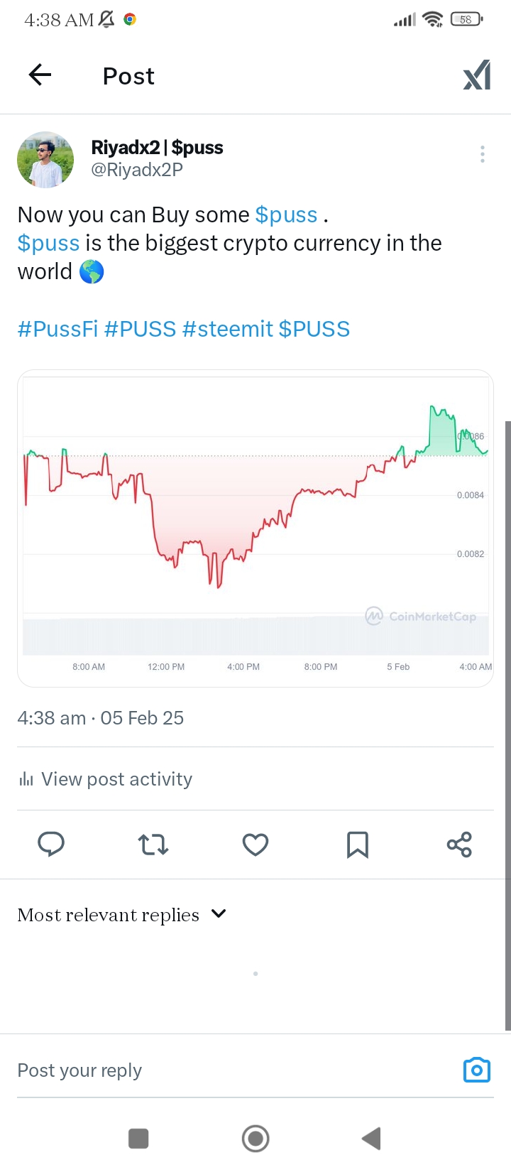Tap the reply speech bubble icon

[x=51, y=844]
